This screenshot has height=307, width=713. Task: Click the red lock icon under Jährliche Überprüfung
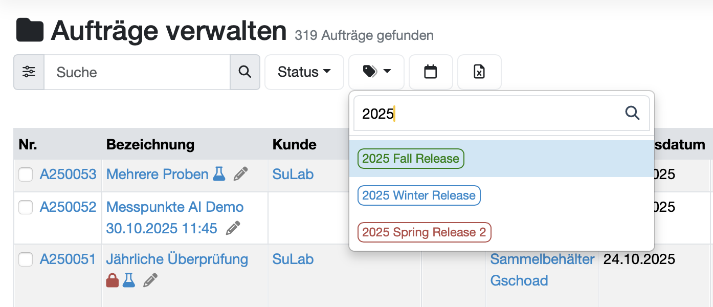[113, 280]
